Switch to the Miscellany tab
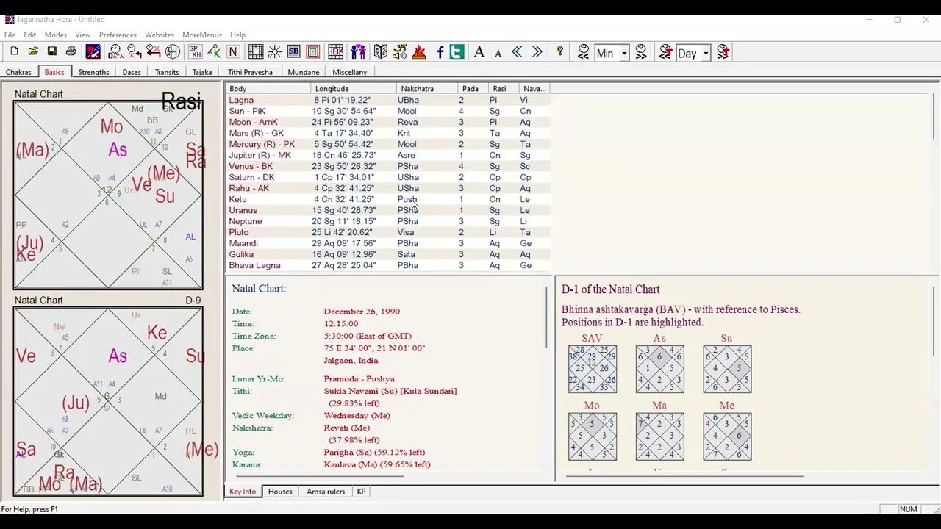This screenshot has height=529, width=941. tap(350, 72)
